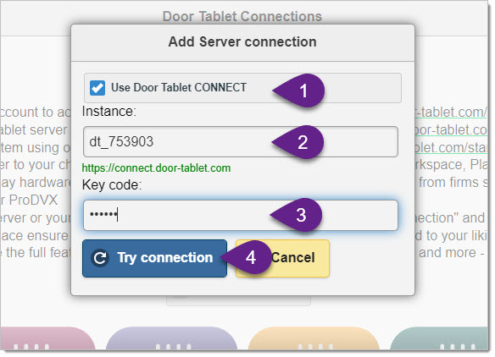
Task: Click the Key code label text
Action: point(112,185)
